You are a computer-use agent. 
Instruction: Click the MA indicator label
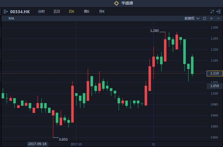point(11,18)
